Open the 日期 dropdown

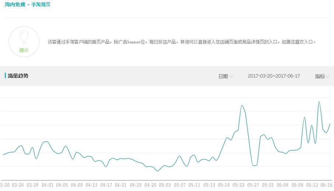pos(225,76)
